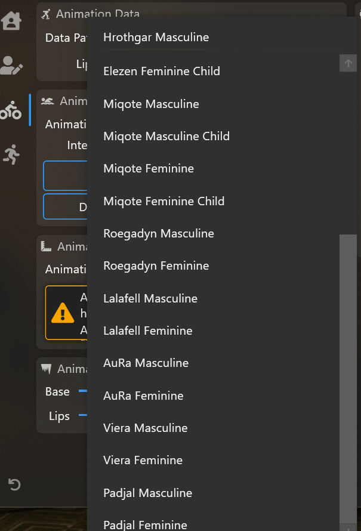This screenshot has height=531, width=361.
Task: Click the Lips speed slider
Action: (83, 415)
